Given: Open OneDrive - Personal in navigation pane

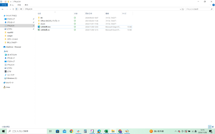Looking at the screenshot, I should 13,47.
